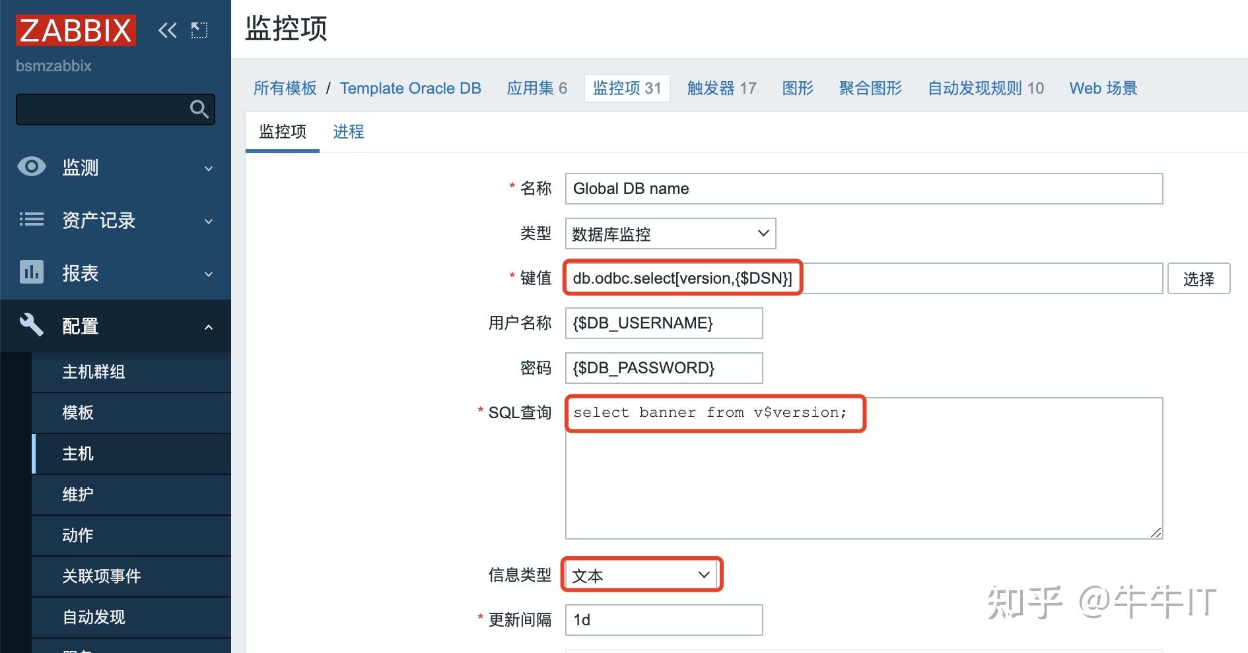Open 聚合图形 link

(x=870, y=88)
